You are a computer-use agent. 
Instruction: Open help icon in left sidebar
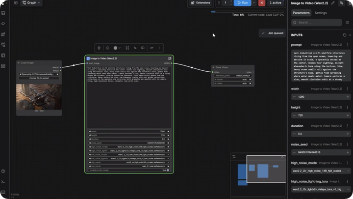point(3,171)
